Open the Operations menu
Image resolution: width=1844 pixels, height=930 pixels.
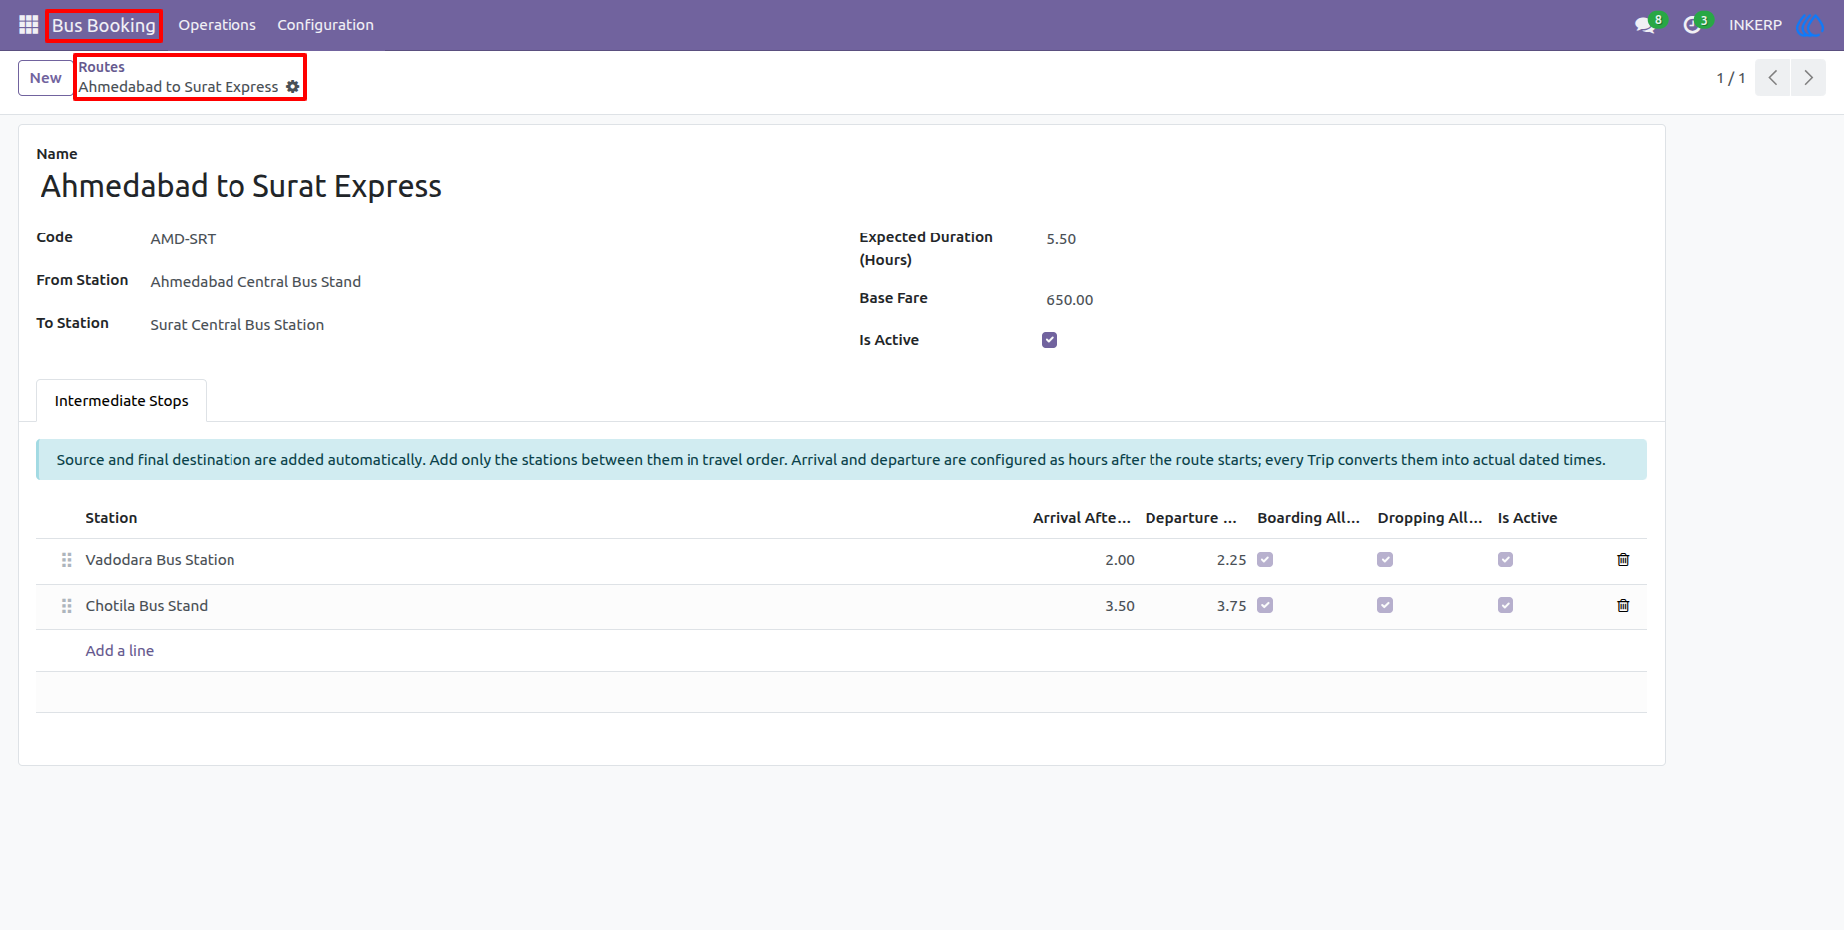pyautogui.click(x=217, y=25)
